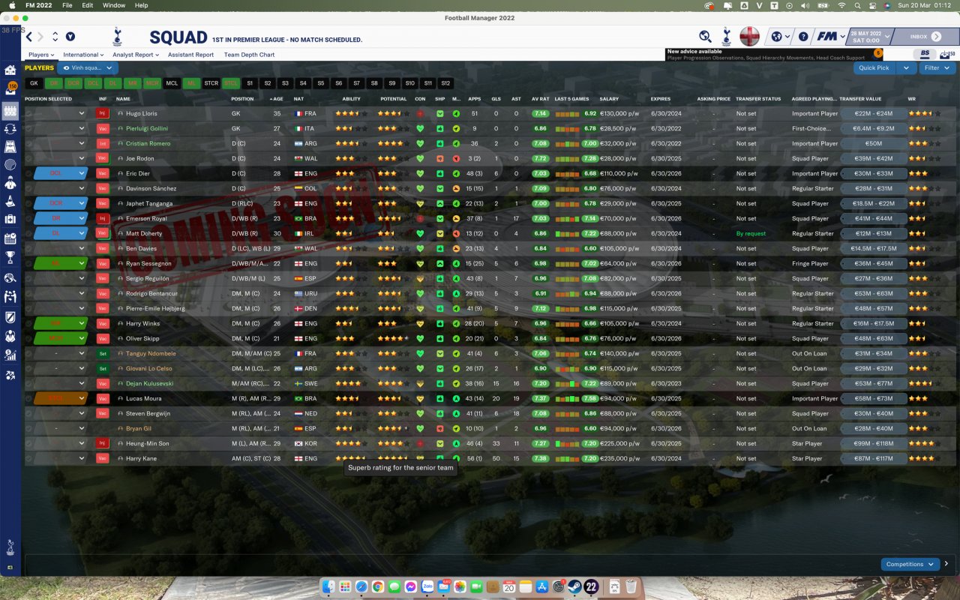Open the FM menu icon dropdown
This screenshot has height=600, width=960.
pyautogui.click(x=830, y=37)
